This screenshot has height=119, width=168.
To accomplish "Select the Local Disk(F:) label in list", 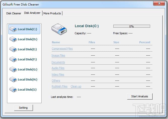I will tap(27, 59).
